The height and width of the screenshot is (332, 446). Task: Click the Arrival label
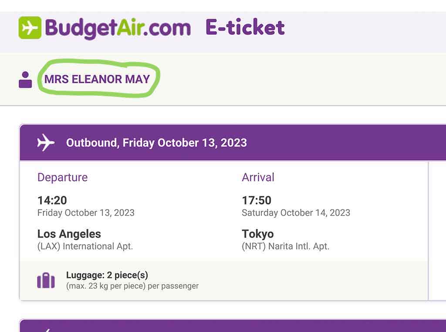(258, 178)
